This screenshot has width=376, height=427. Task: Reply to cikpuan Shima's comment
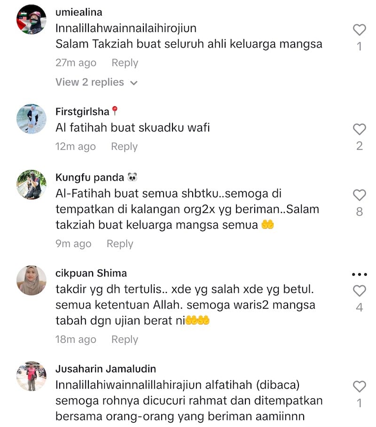pos(125,340)
